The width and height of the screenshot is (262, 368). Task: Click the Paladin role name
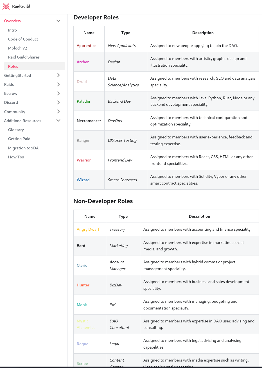pyautogui.click(x=83, y=101)
